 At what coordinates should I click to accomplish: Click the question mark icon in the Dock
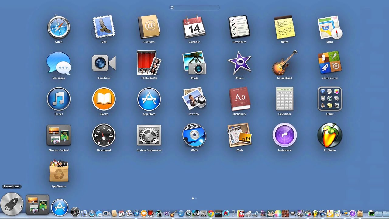coord(233,214)
